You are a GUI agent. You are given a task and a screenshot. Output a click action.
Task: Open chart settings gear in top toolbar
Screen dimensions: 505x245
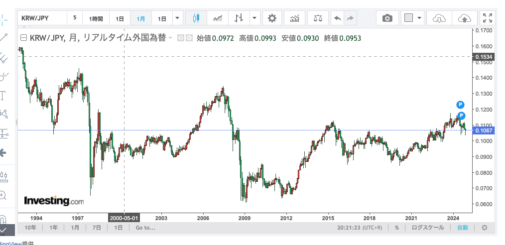pyautogui.click(x=271, y=18)
